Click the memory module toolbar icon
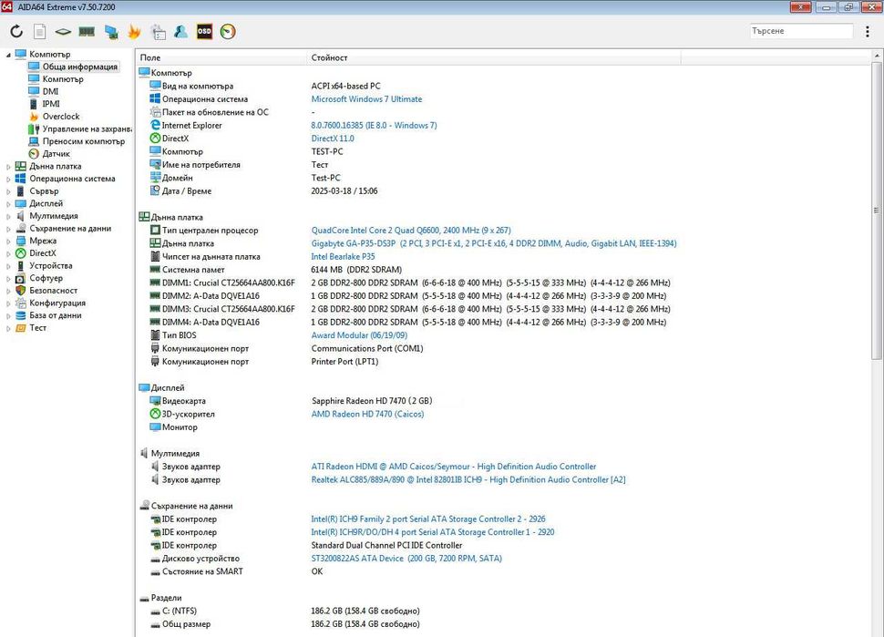884x637 pixels. tap(87, 32)
